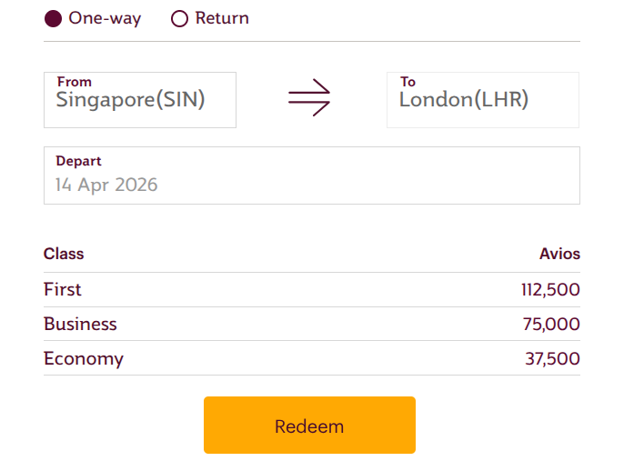Click the 37,500 Avios value
The image size is (634, 461).
pyautogui.click(x=552, y=359)
